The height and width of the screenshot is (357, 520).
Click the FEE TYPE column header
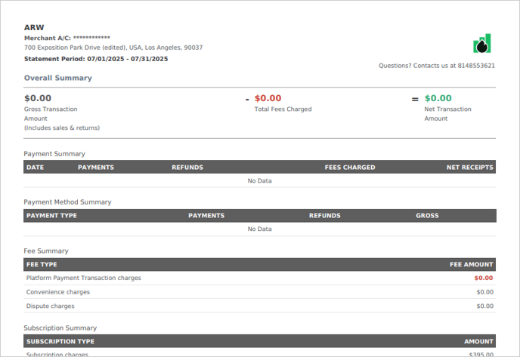pyautogui.click(x=42, y=265)
